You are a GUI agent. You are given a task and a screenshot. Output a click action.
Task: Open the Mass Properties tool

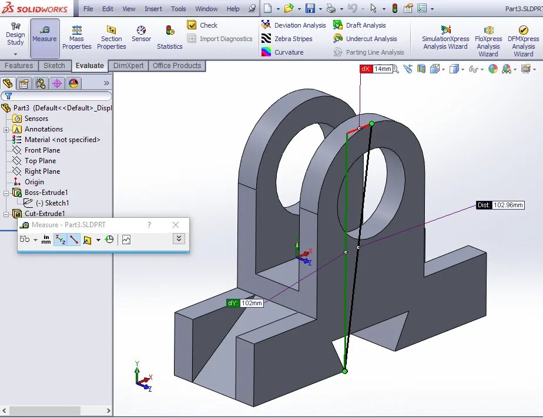[77, 38]
